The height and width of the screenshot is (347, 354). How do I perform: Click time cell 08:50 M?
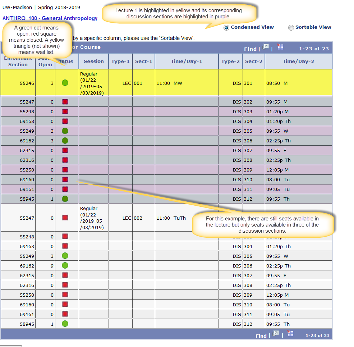coord(277,83)
